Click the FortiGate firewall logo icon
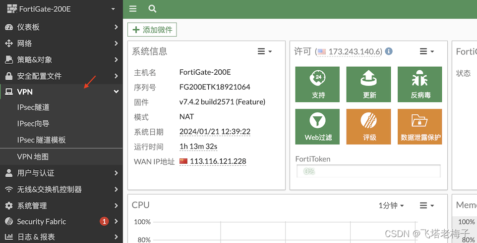 pos(12,9)
